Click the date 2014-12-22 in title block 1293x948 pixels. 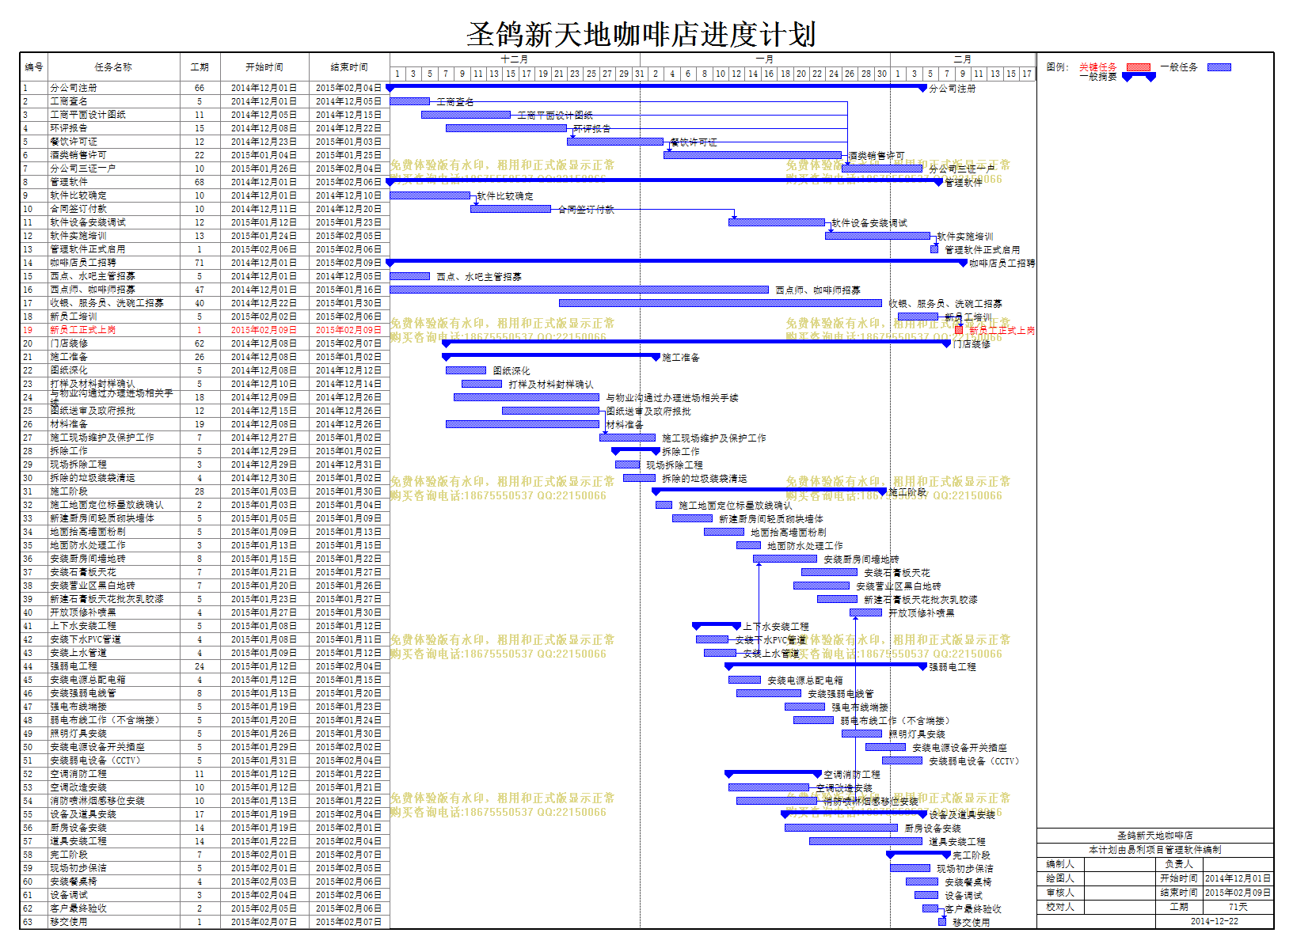[1214, 921]
